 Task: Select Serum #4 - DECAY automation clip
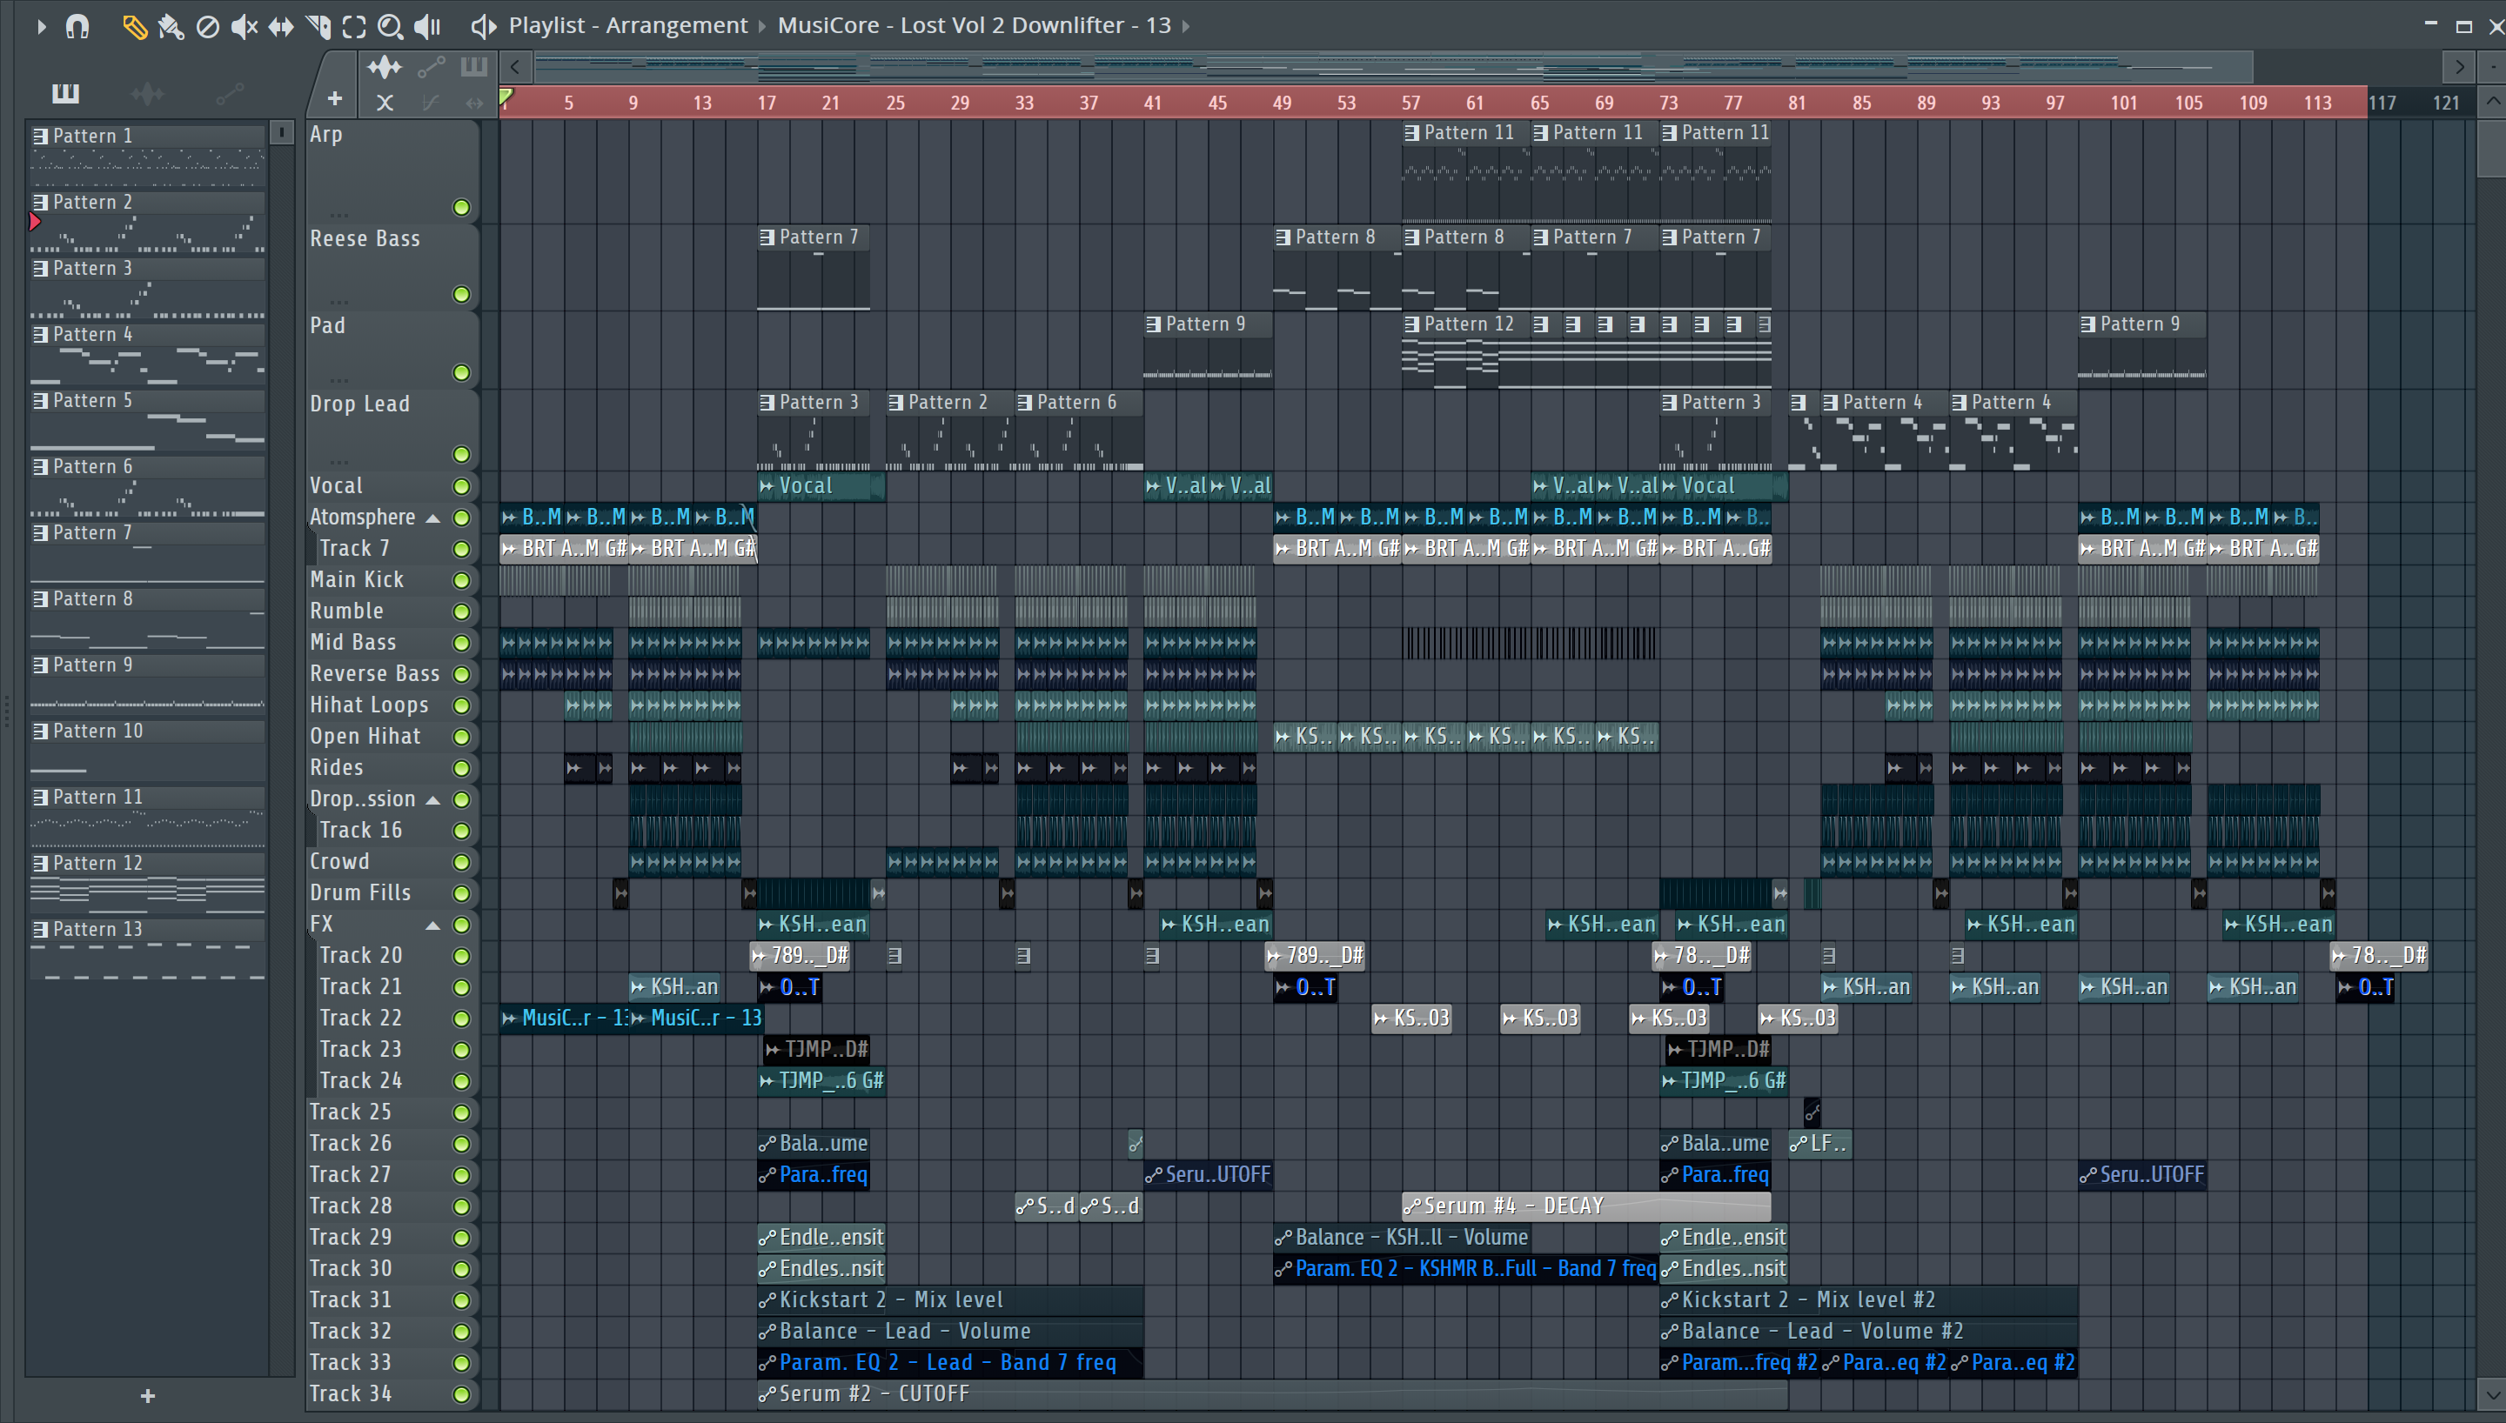[x=1585, y=1207]
